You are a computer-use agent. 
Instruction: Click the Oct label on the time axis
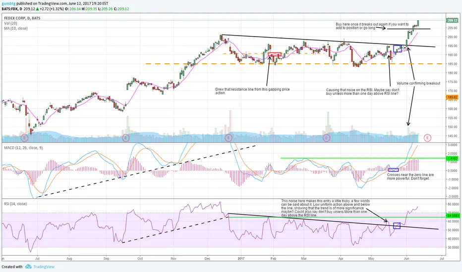[x=140, y=259]
